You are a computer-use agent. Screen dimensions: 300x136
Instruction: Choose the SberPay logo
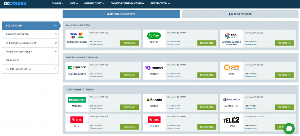[x=154, y=36]
